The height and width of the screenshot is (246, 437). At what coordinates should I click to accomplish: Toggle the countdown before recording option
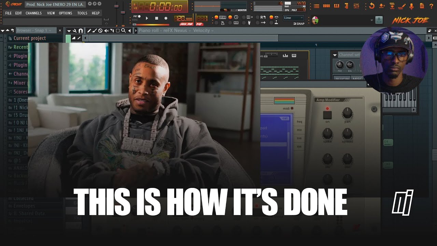236,17
